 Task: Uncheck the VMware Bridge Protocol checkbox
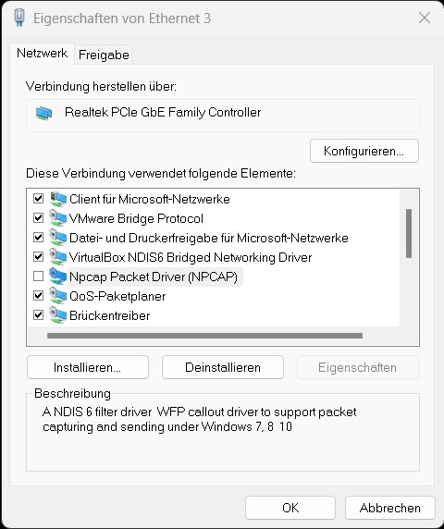[39, 218]
